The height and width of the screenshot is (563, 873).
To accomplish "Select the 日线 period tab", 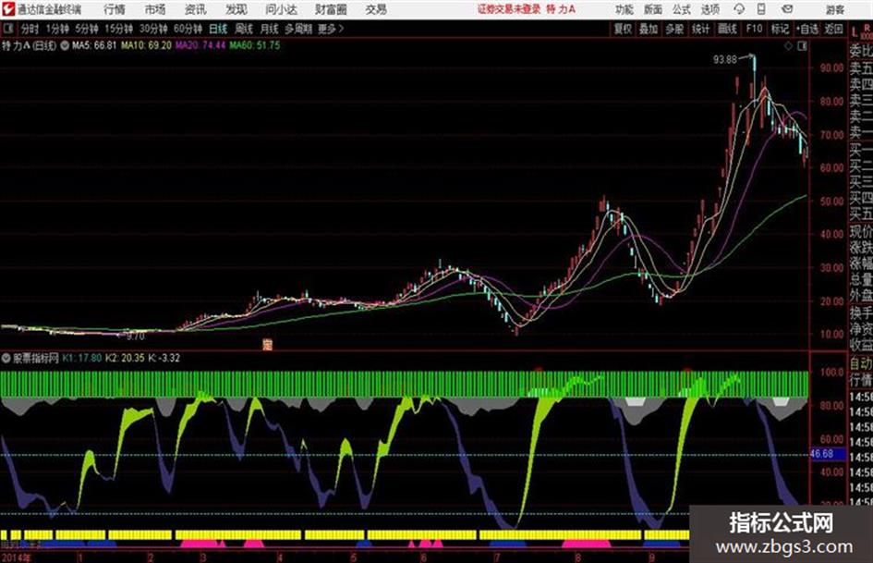I will tap(218, 29).
